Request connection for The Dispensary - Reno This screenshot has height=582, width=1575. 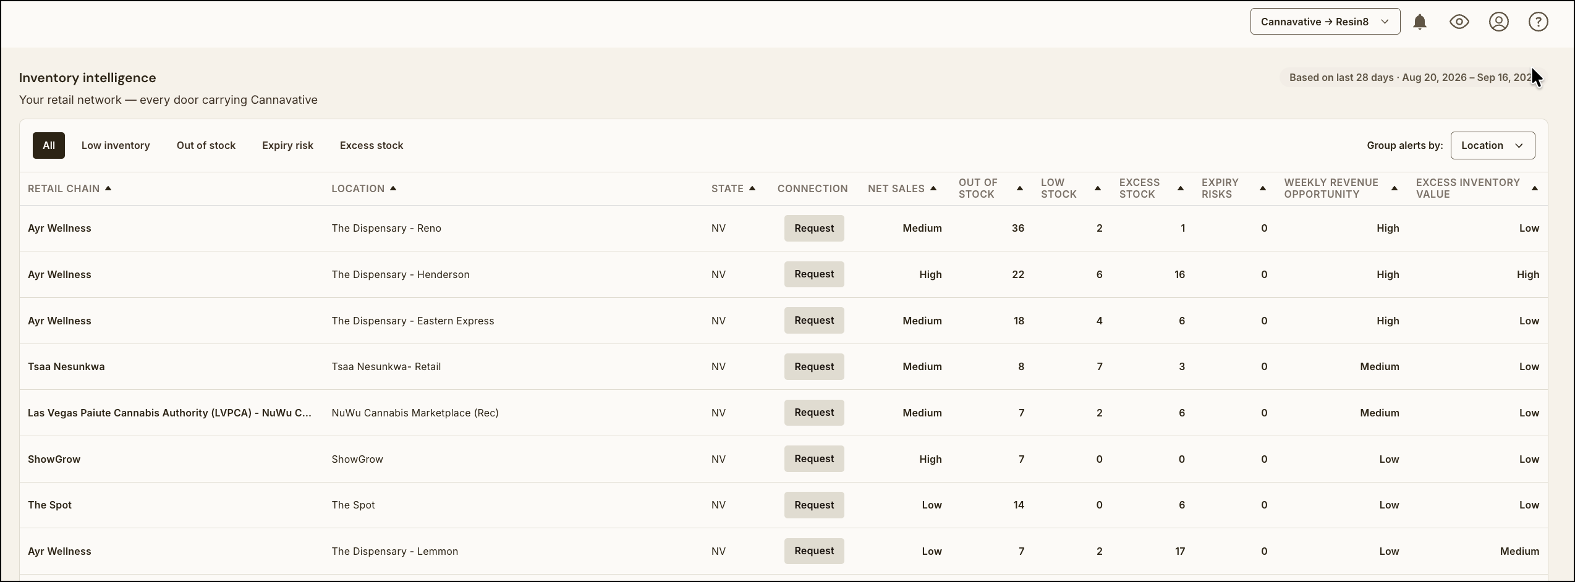814,228
